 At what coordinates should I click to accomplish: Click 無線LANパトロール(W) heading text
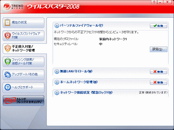point(76,71)
